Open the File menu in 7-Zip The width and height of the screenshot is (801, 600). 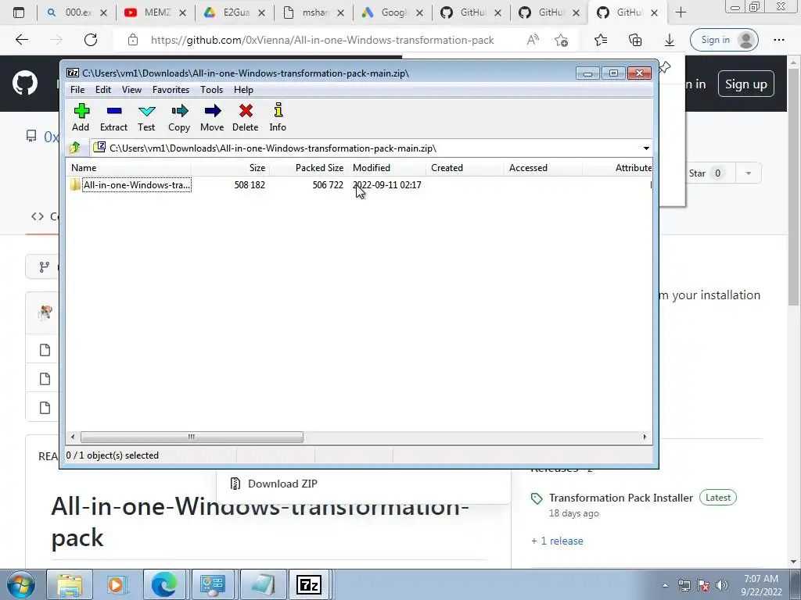click(x=77, y=90)
